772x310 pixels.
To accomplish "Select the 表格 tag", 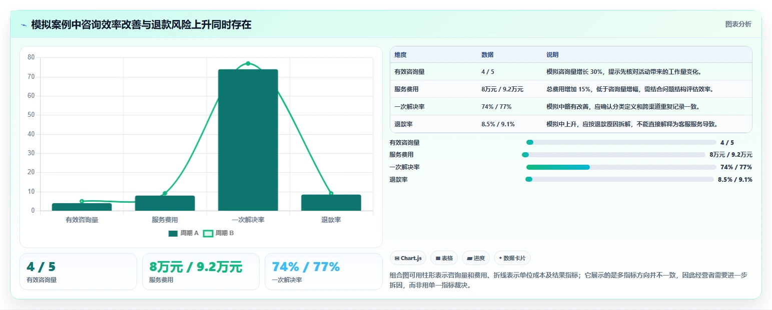I will [444, 258].
